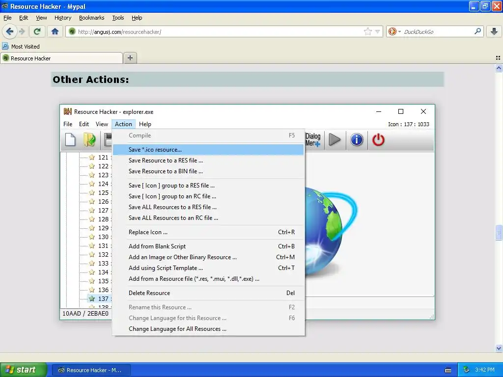Click the Action menu in Resource Hacker
Screen dimensions: 503x377
click(x=123, y=124)
